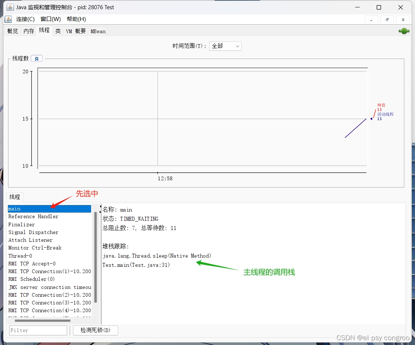Select the Finalizer thread
Image resolution: width=415 pixels, height=345 pixels.
point(49,224)
